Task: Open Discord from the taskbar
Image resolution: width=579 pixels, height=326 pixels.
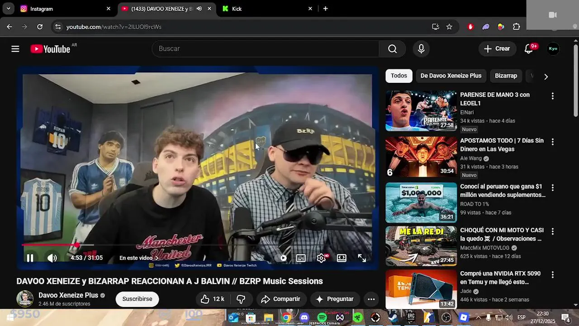Action: click(x=304, y=317)
